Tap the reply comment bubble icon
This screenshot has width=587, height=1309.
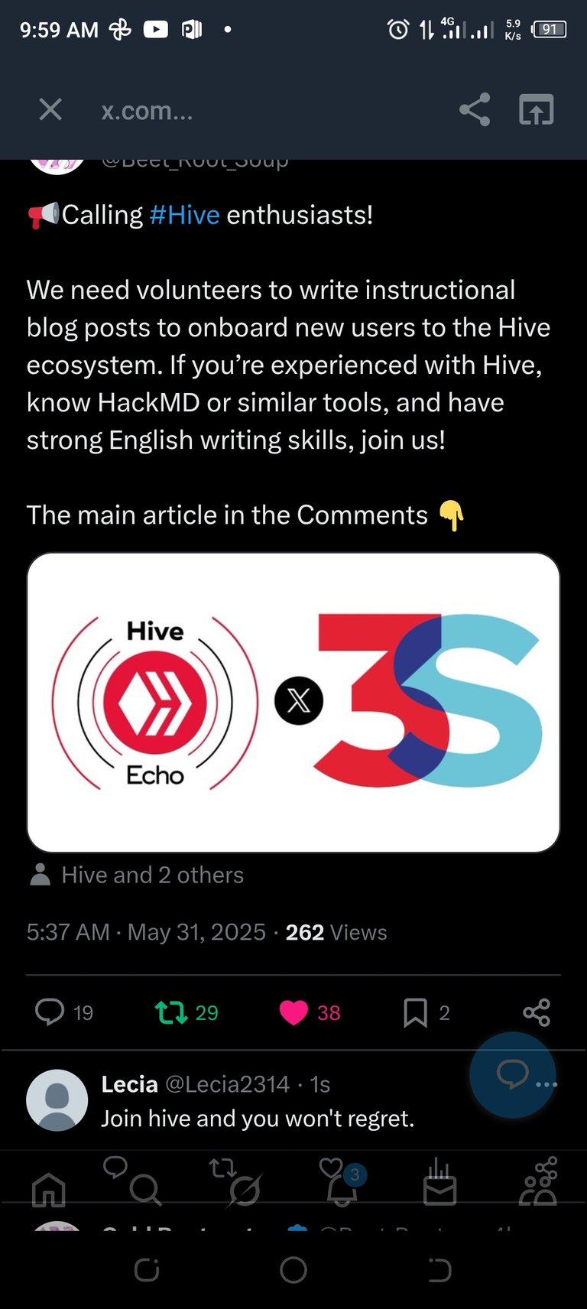(50, 1012)
